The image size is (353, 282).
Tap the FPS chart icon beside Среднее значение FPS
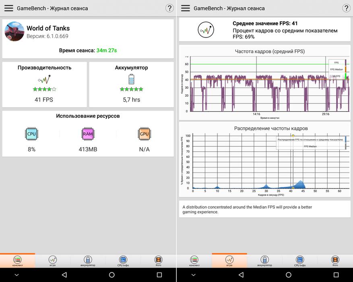206,30
